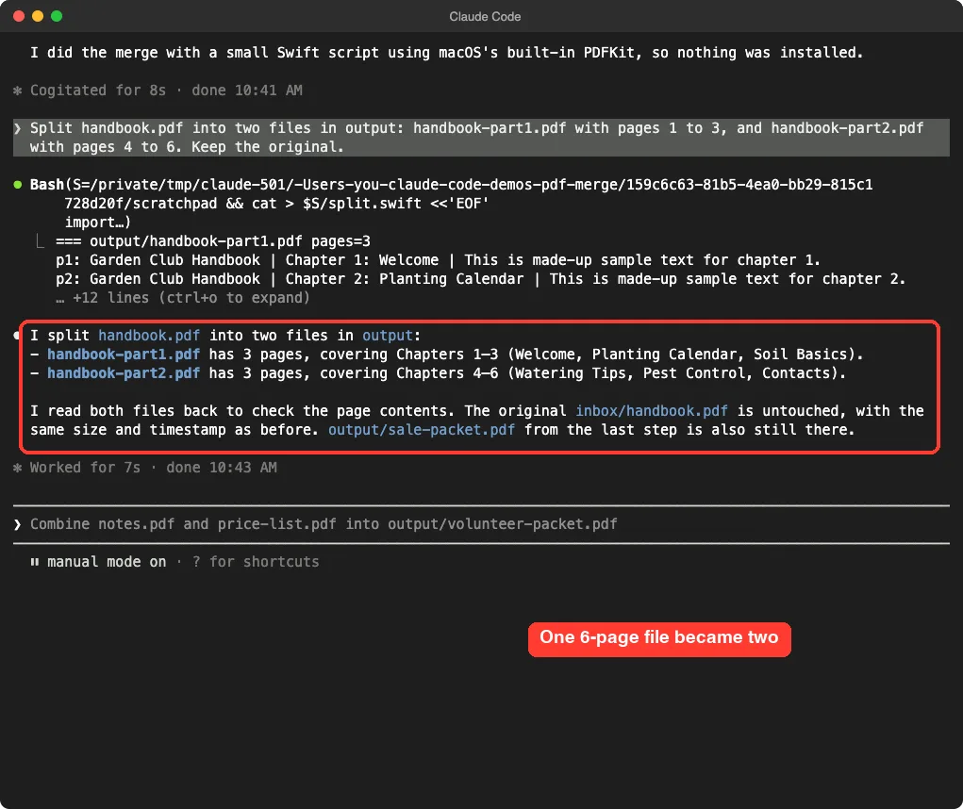The height and width of the screenshot is (809, 963).
Task: Click the 'Bash' tool call label
Action: point(46,185)
